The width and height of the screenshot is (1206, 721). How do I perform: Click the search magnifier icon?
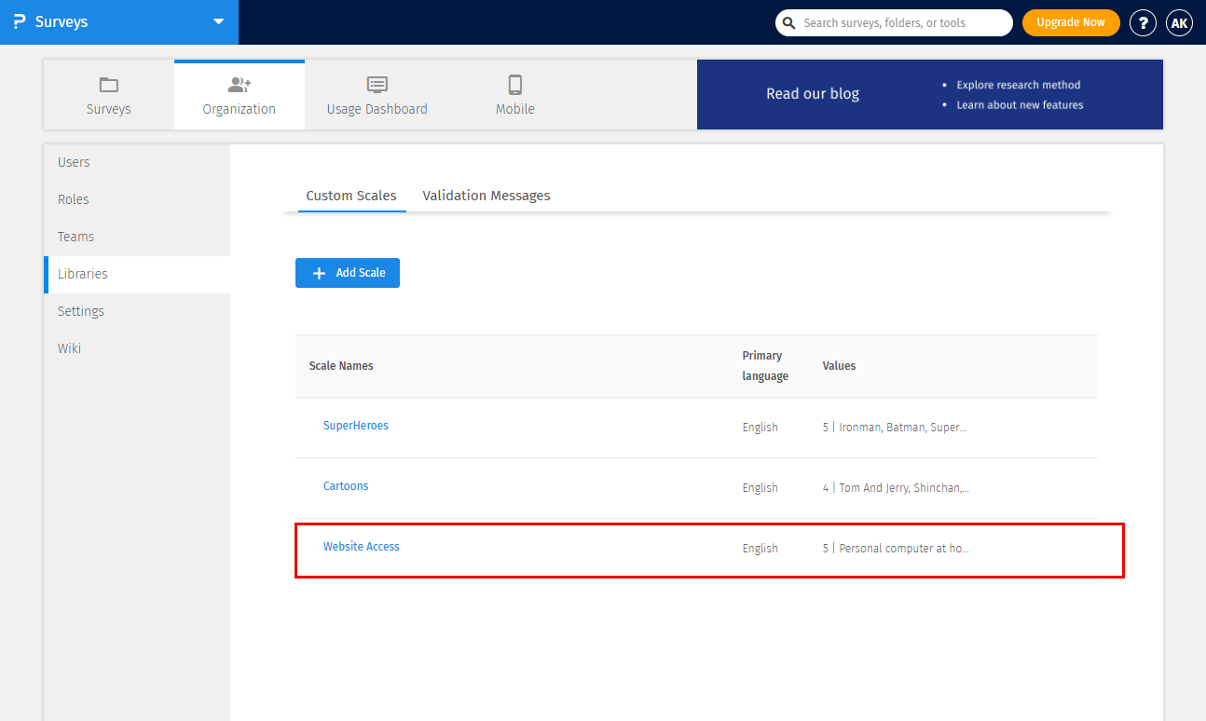pyautogui.click(x=789, y=22)
